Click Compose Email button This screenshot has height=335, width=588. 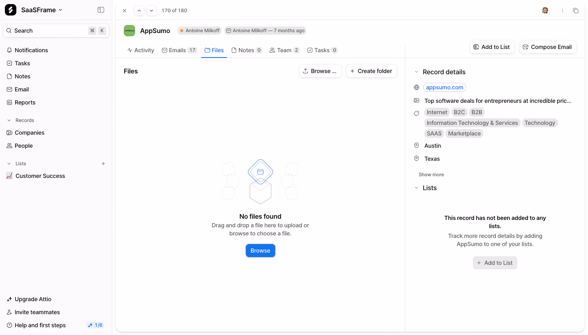(548, 47)
